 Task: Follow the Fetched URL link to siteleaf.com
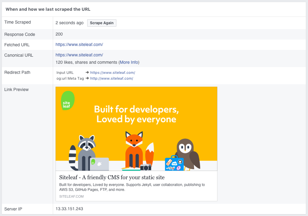[79, 44]
